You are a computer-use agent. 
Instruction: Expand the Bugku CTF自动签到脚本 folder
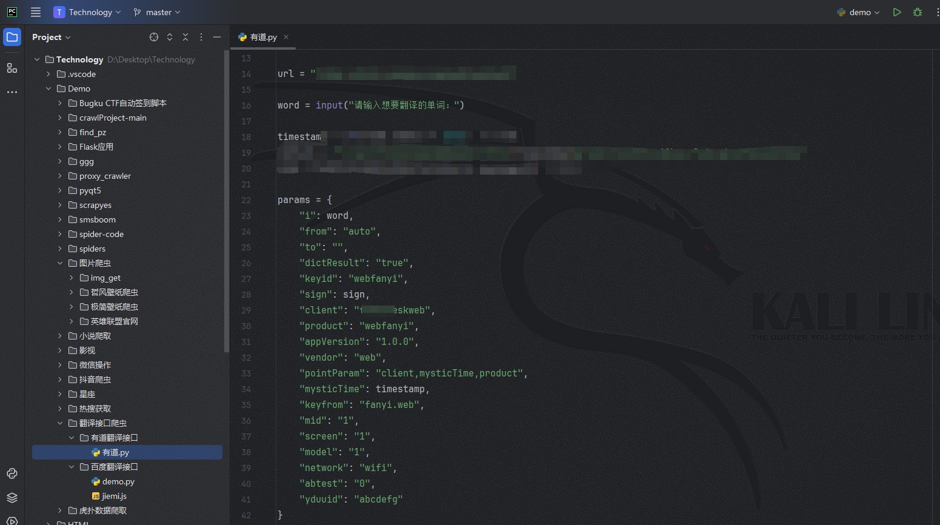[x=60, y=103]
